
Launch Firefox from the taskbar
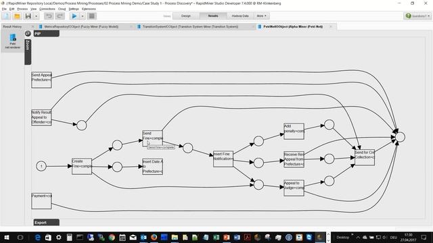coord(154,237)
